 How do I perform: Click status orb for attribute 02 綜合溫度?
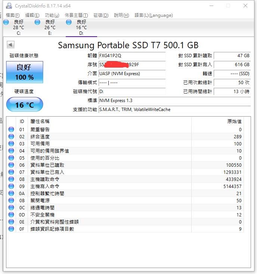(11, 136)
